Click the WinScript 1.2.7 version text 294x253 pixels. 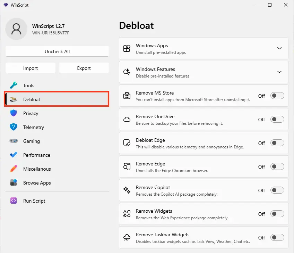tap(49, 26)
